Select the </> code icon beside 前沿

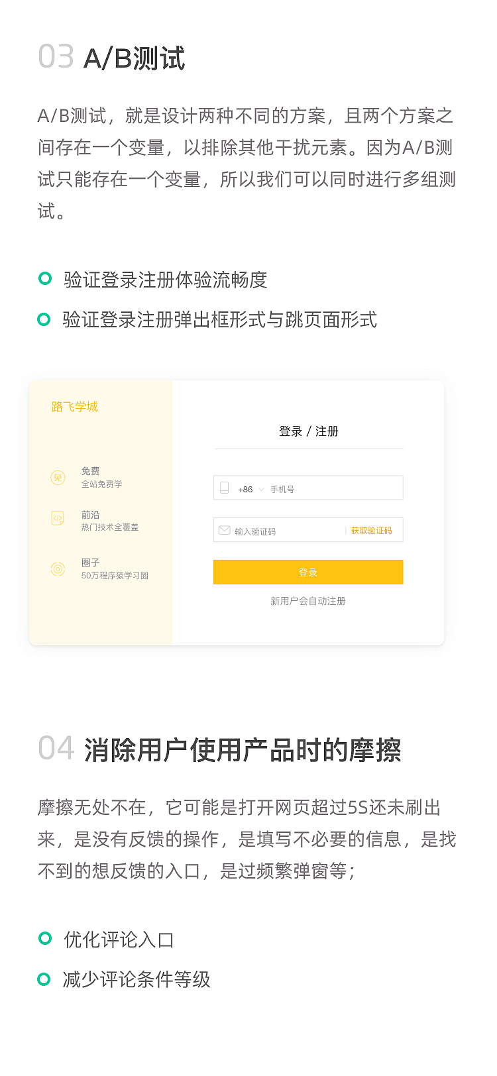(x=58, y=519)
